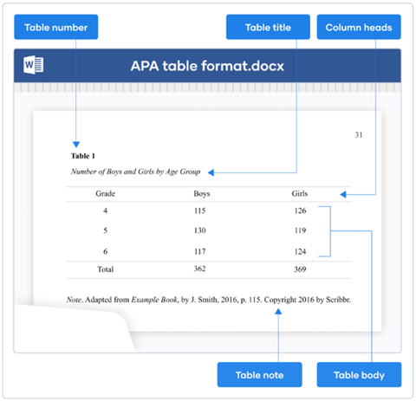Click the Total row label
This screenshot has height=401, width=416.
point(105,269)
